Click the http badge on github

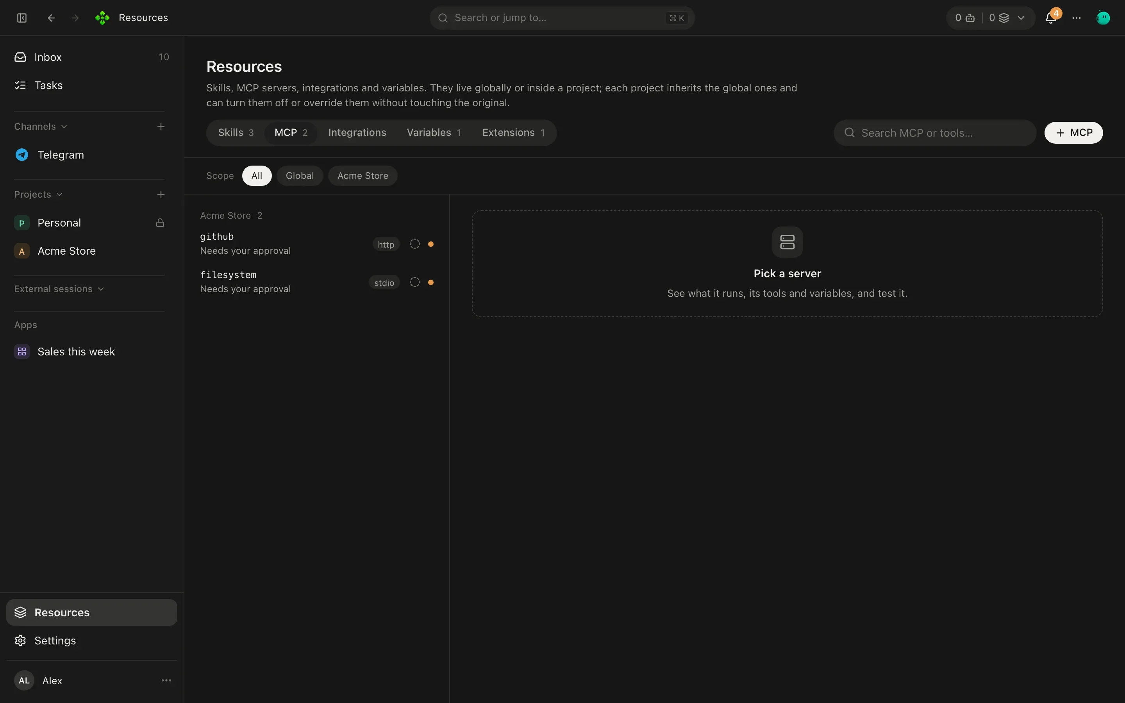pos(386,244)
